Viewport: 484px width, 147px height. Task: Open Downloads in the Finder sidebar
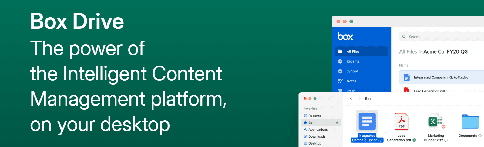317,137
